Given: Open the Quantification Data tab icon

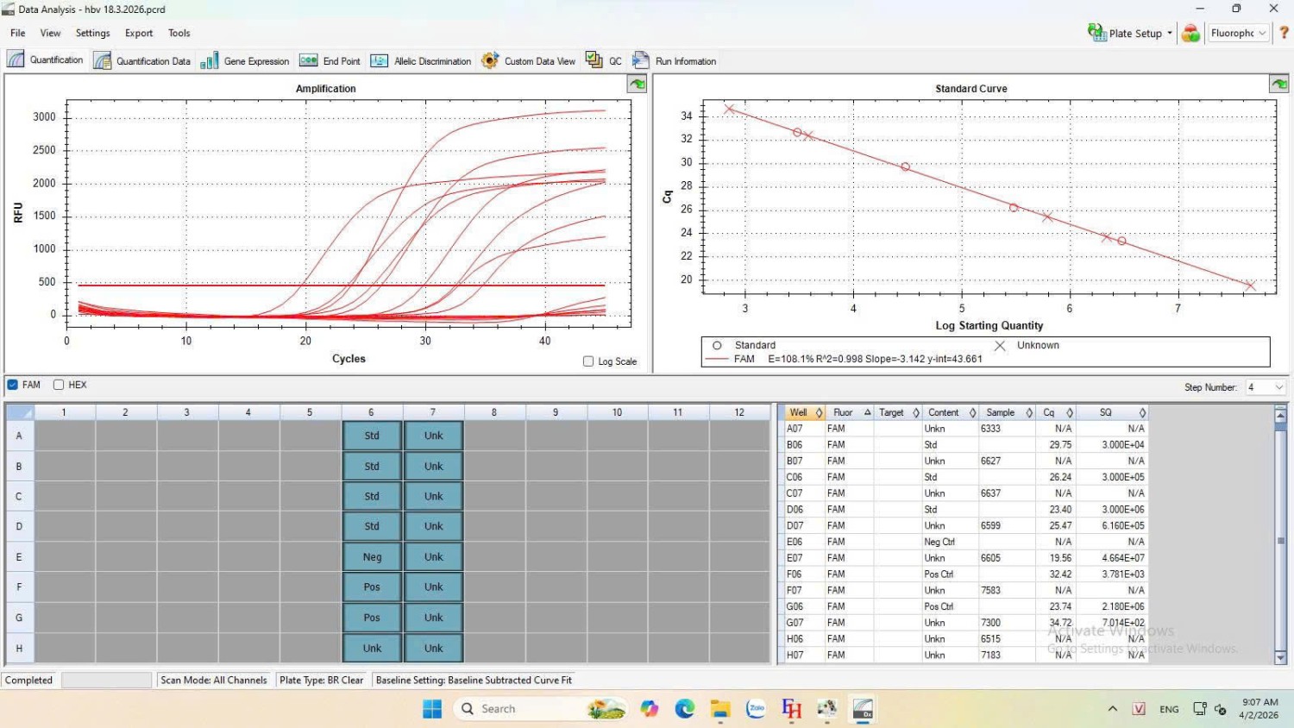Looking at the screenshot, I should pos(103,60).
